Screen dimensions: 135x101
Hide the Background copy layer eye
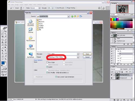(112, 75)
